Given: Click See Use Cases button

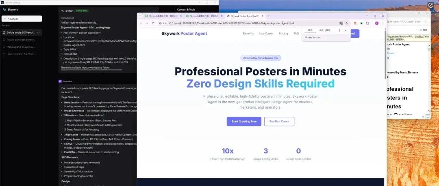Looking at the screenshot, I should click(279, 122).
